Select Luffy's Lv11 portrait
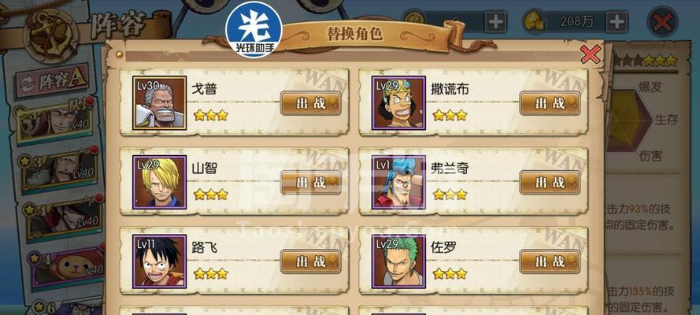This screenshot has height=315, width=700. [159, 261]
